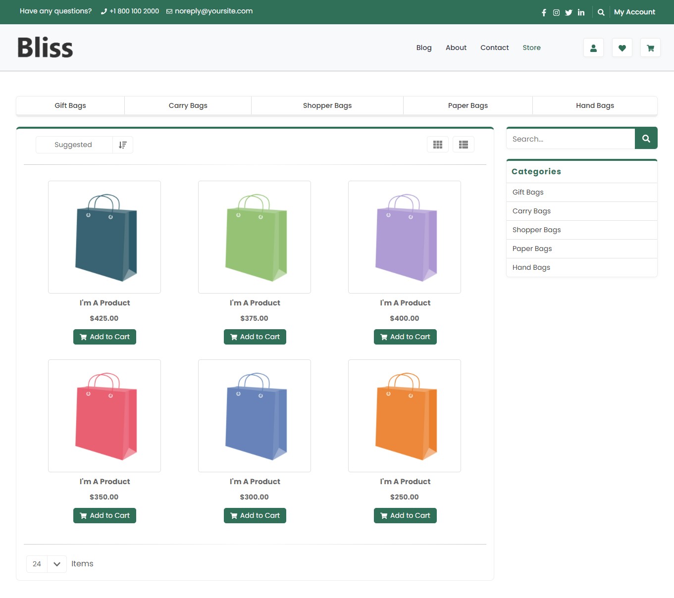Click in the Search input field
Viewport: 674px width, 598px height.
pyautogui.click(x=570, y=139)
